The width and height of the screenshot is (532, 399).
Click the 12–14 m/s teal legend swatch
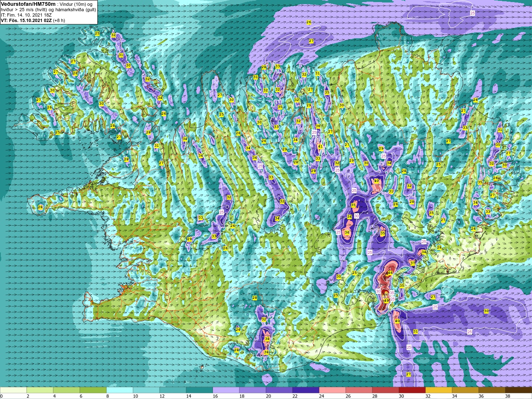point(173,390)
